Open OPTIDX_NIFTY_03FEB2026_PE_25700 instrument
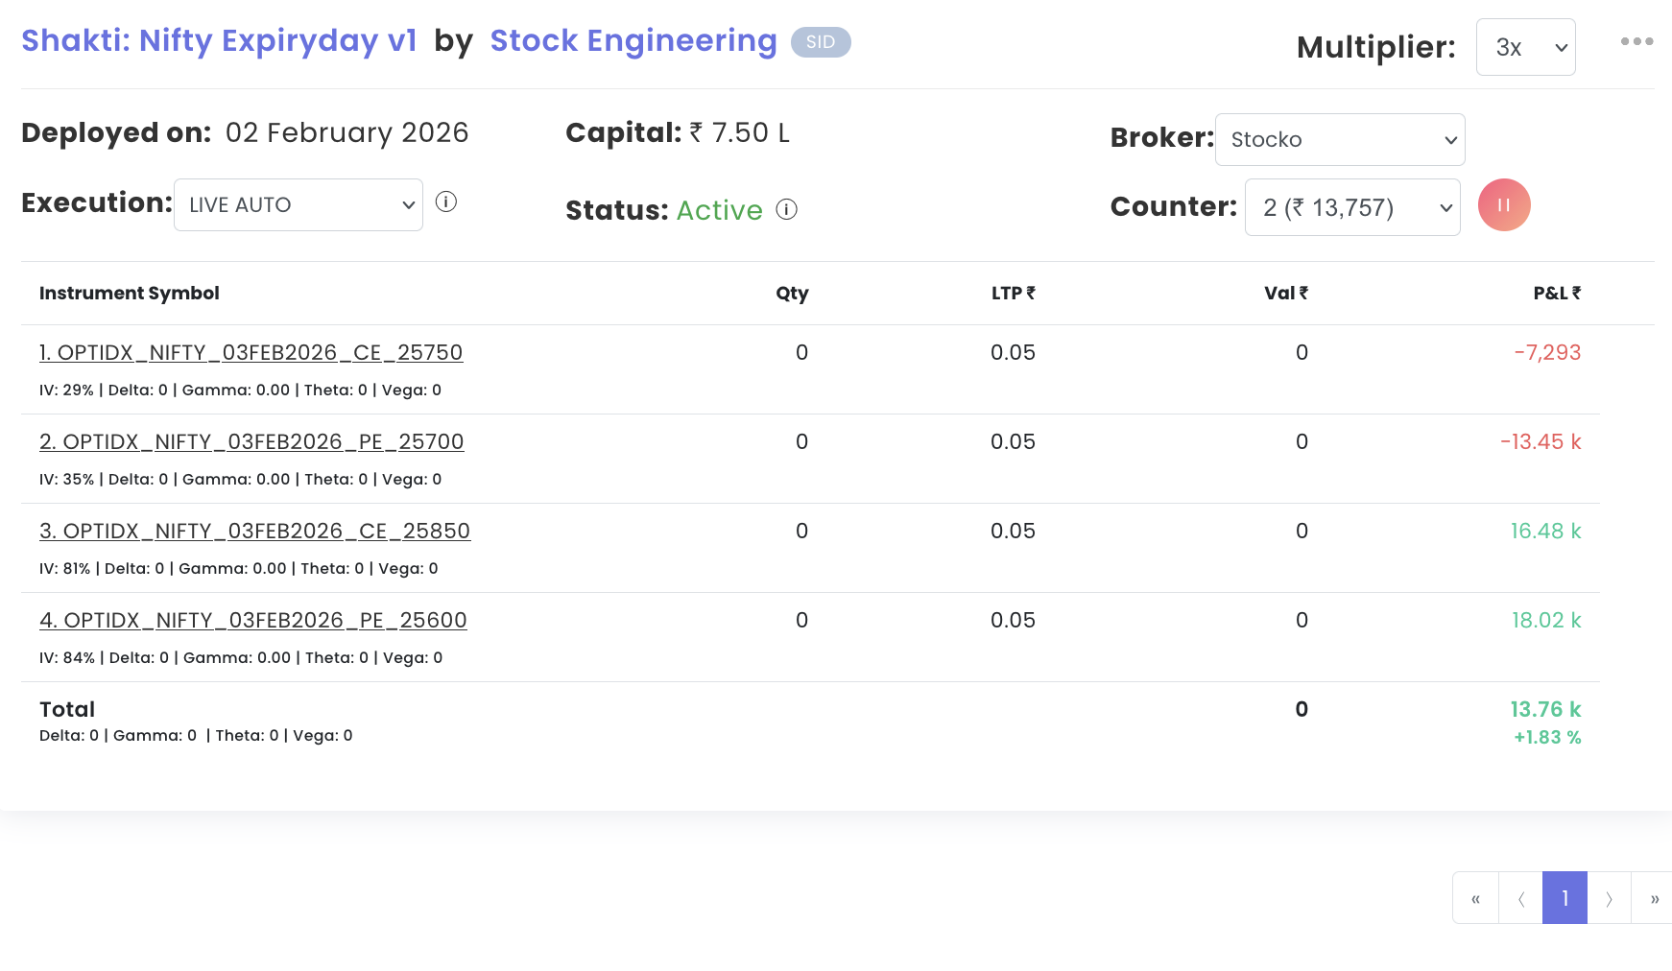1672x971 pixels. tap(251, 441)
